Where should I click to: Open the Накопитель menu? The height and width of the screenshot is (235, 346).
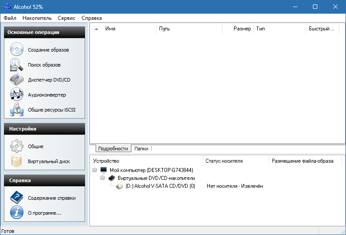(x=37, y=18)
